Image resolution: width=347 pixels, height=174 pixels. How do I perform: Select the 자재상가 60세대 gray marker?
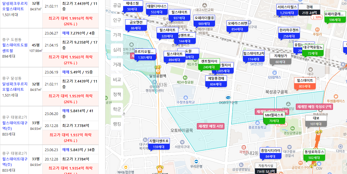281,59
